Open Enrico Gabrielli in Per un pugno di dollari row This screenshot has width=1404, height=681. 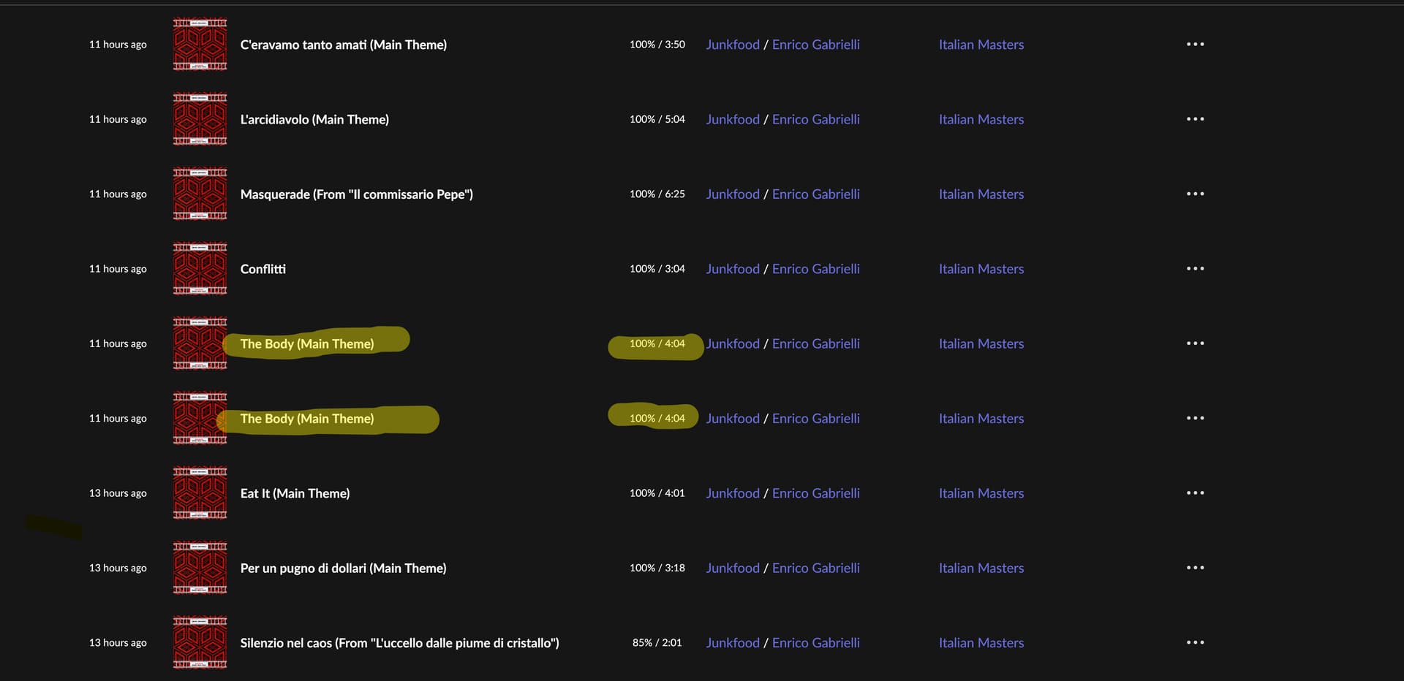[x=816, y=568]
